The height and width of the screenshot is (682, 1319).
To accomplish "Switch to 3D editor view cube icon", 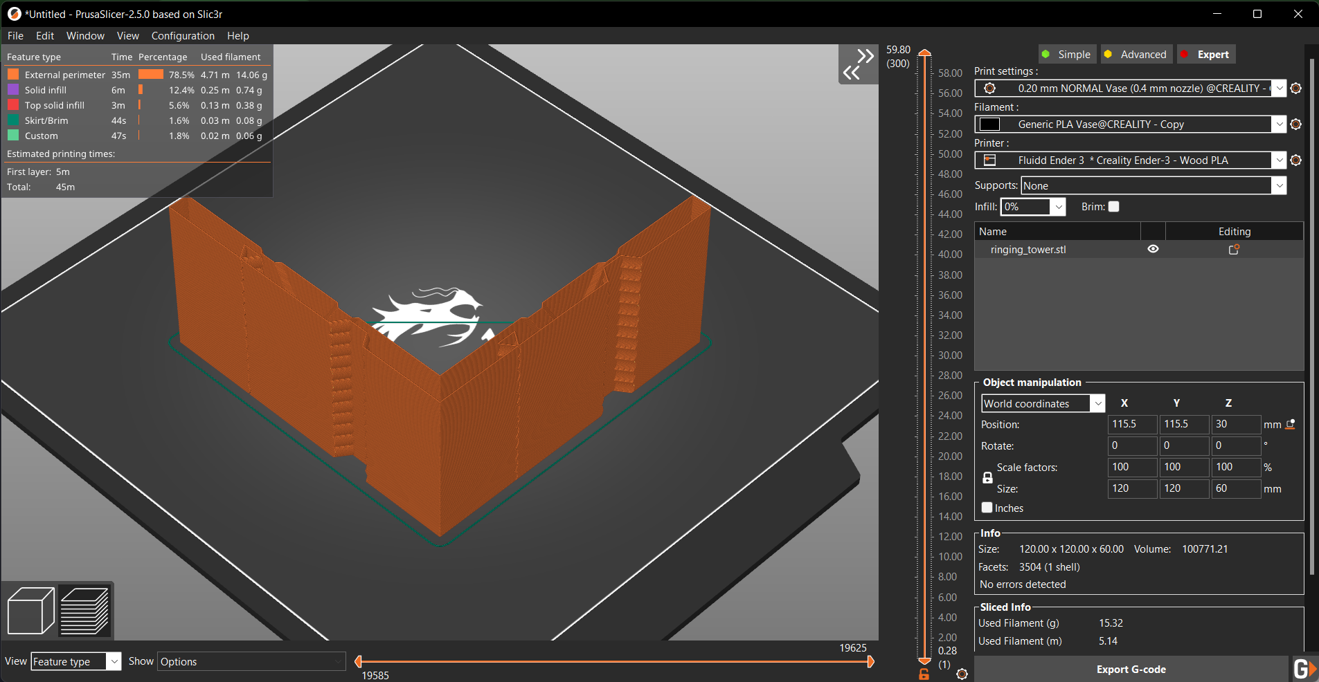I will click(x=30, y=610).
